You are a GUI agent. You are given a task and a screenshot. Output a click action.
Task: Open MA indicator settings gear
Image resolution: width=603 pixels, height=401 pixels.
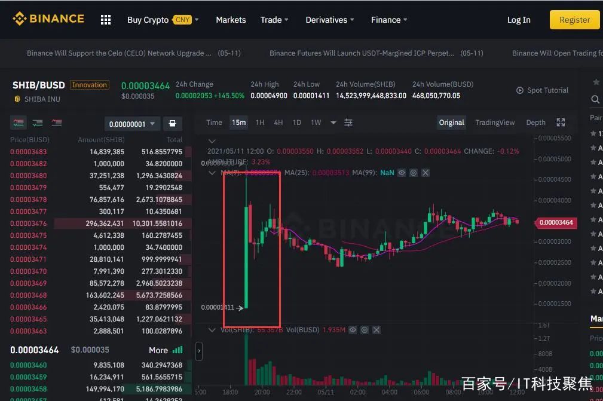tap(414, 173)
